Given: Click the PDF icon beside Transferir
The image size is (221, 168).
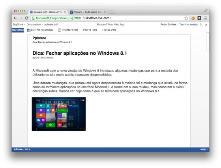Looking at the screenshot, I should coord(60,30).
